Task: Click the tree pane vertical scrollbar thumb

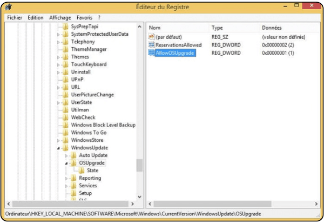Action: click(x=140, y=165)
